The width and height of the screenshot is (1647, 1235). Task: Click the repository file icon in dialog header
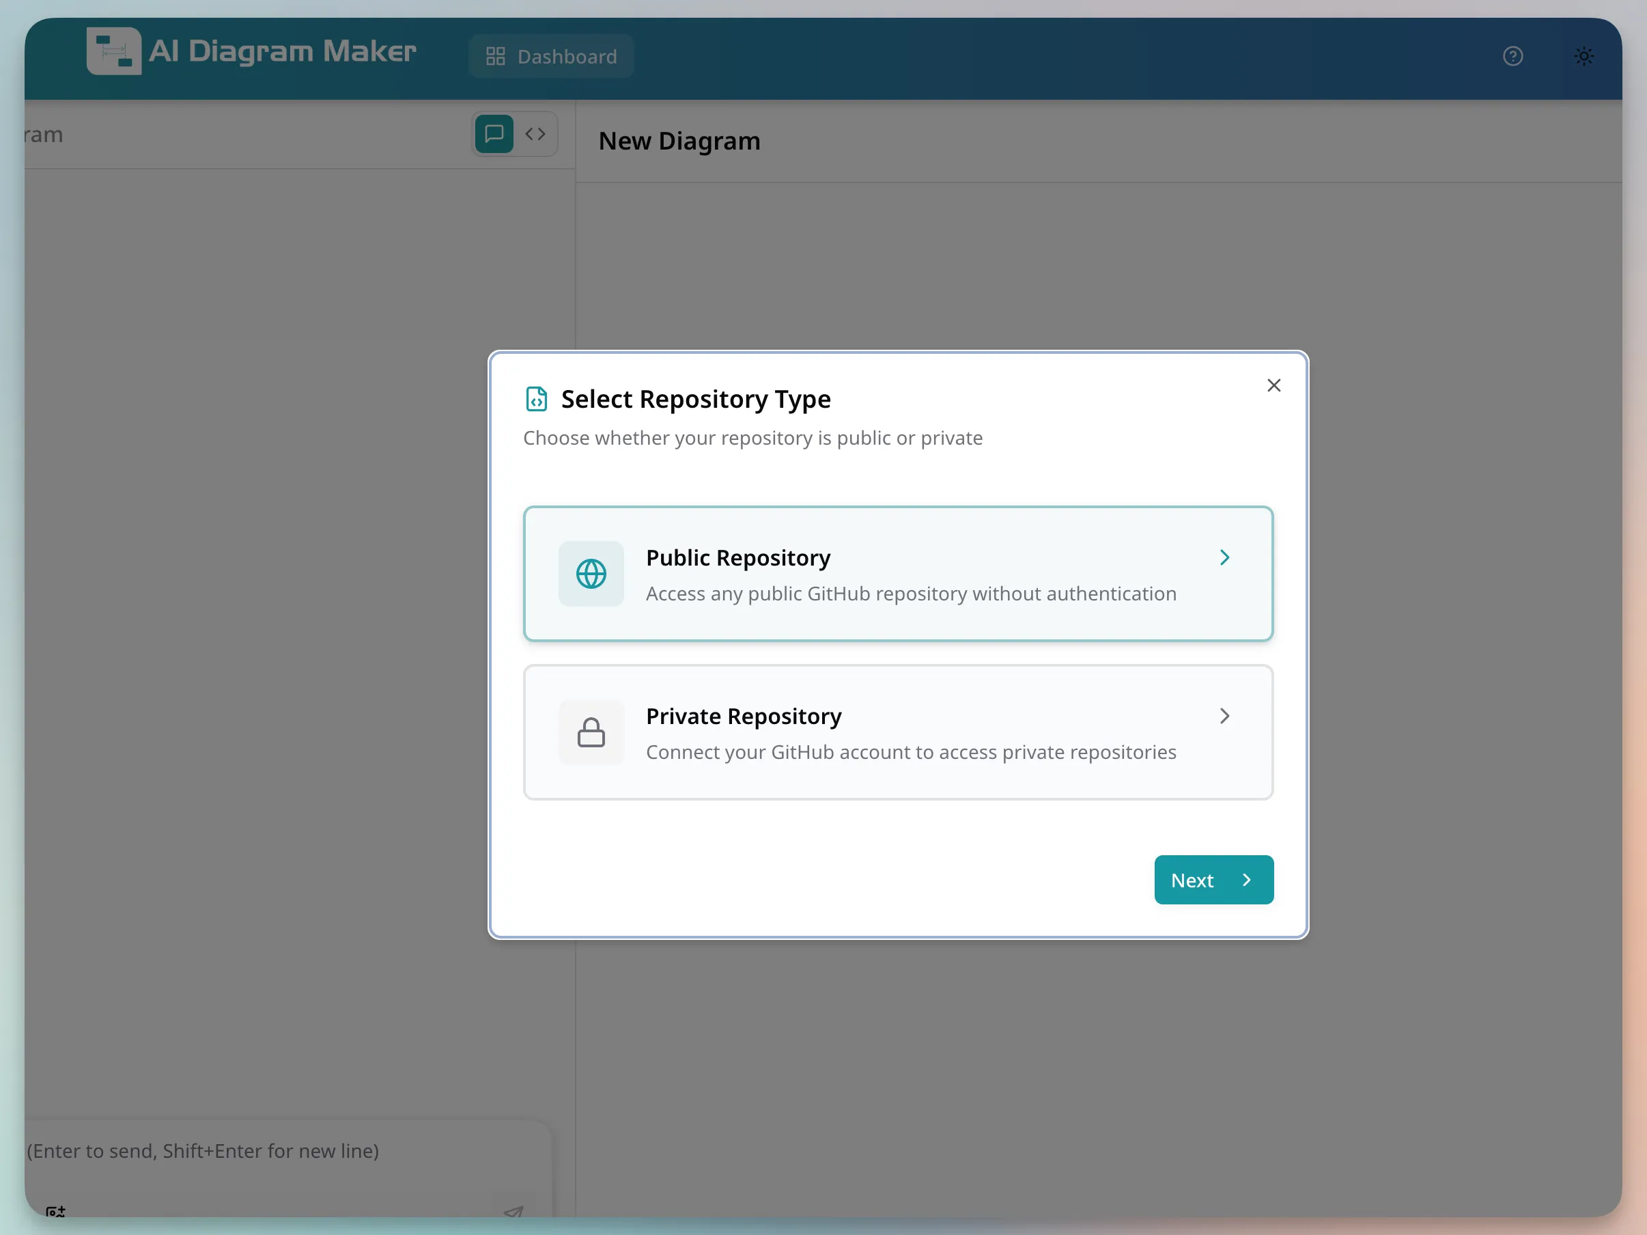tap(536, 398)
